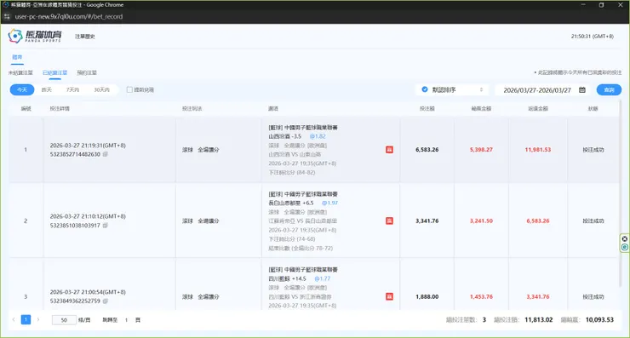Viewport: 630px width, 338px height.
Task: Click bet amount 3,341.76 in row 2
Action: 427,221
